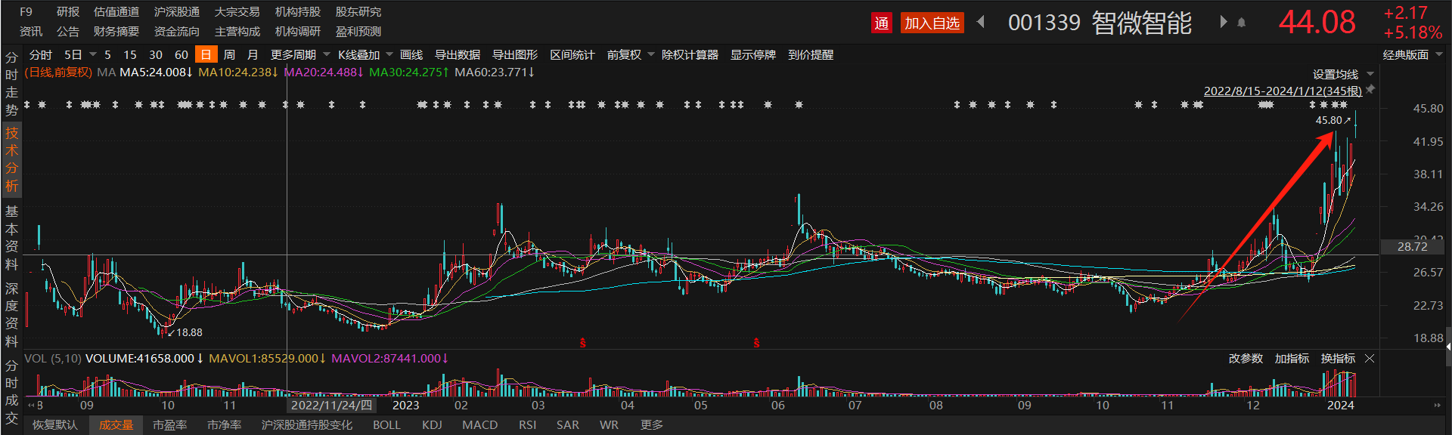The height and width of the screenshot is (435, 1452).
Task: Go to next stock with right arrow
Action: coord(1223,22)
